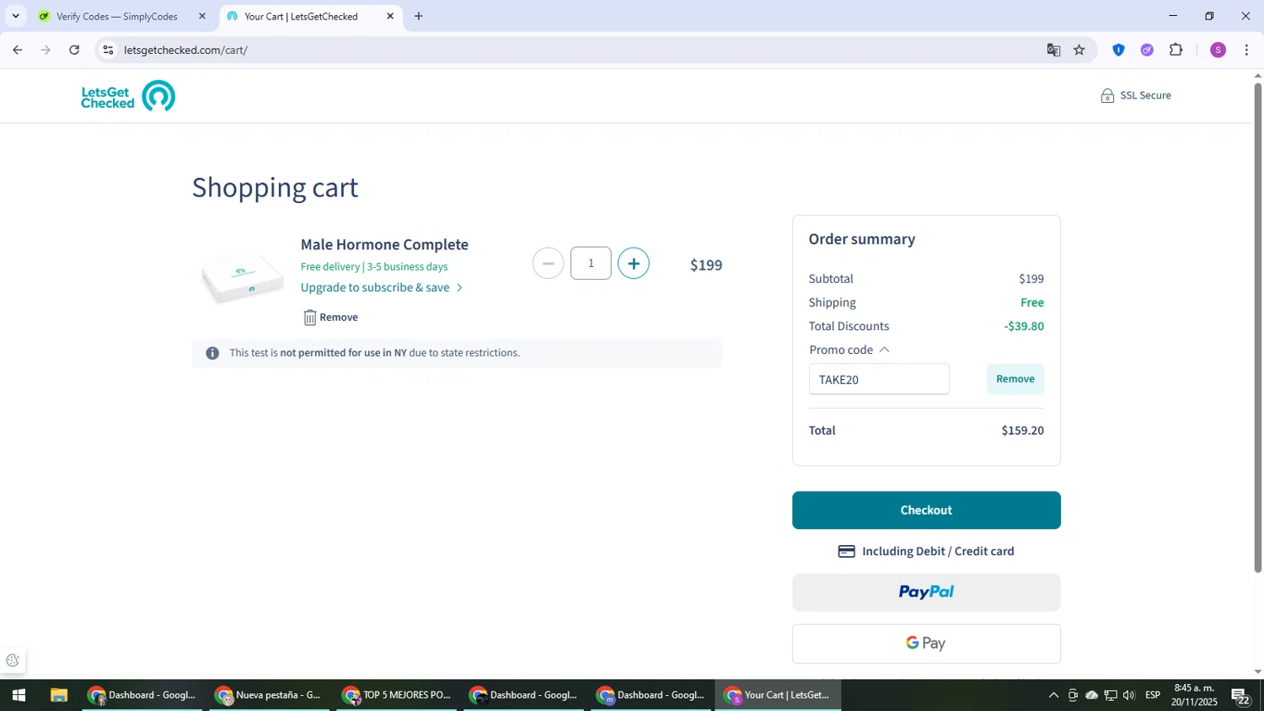Open the translate page icon

1053,50
